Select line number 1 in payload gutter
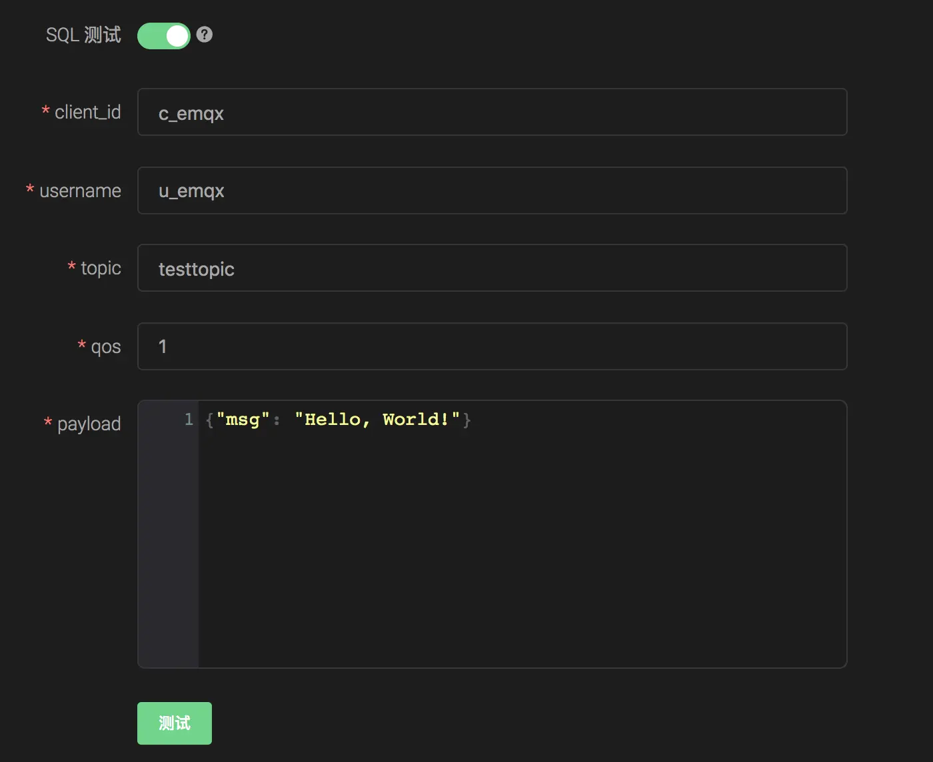This screenshot has height=762, width=933. 189,419
